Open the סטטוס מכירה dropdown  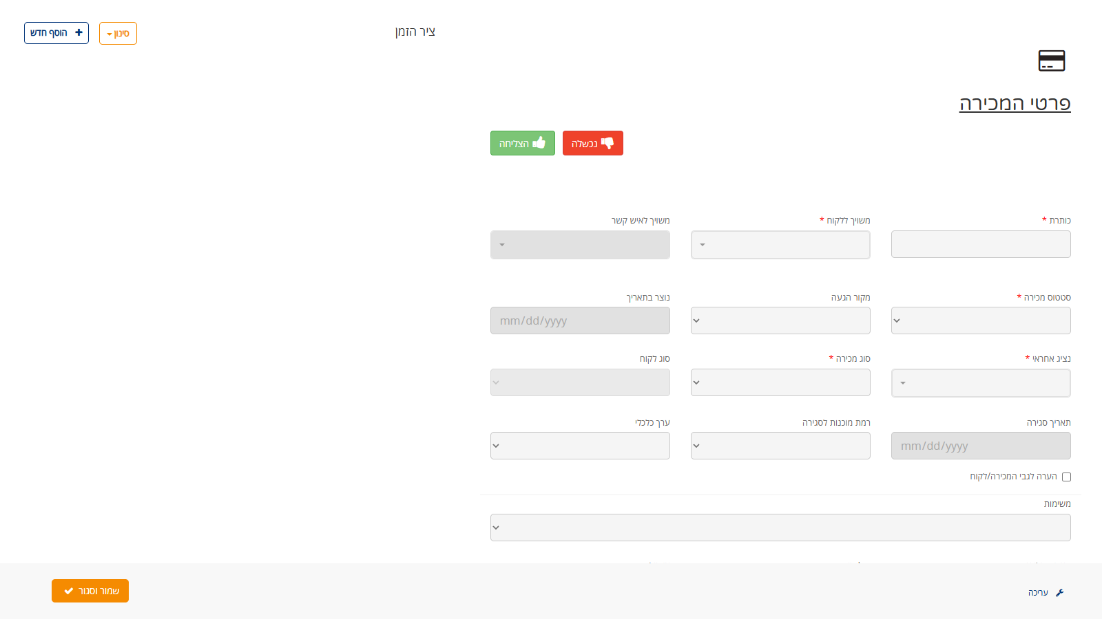[x=980, y=321]
